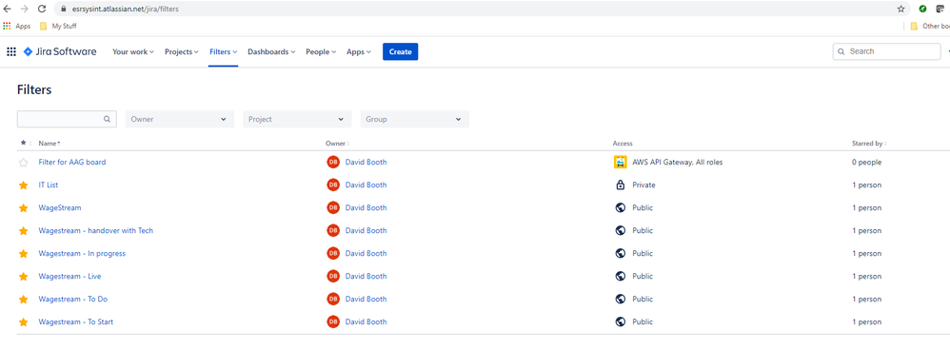
Task: Click 'AWS API Gateway, All roles' text
Action: [678, 163]
